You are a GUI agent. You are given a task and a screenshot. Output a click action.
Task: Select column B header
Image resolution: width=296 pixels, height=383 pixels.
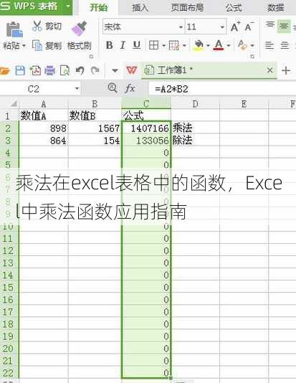(x=95, y=104)
